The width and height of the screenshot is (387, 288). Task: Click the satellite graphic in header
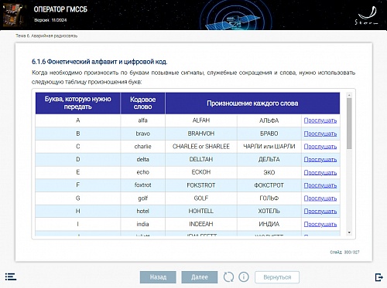tap(233, 21)
